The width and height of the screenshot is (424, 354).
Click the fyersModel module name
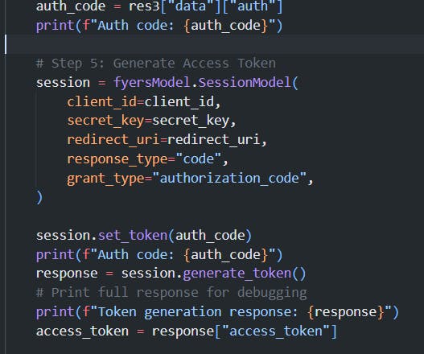pos(152,83)
